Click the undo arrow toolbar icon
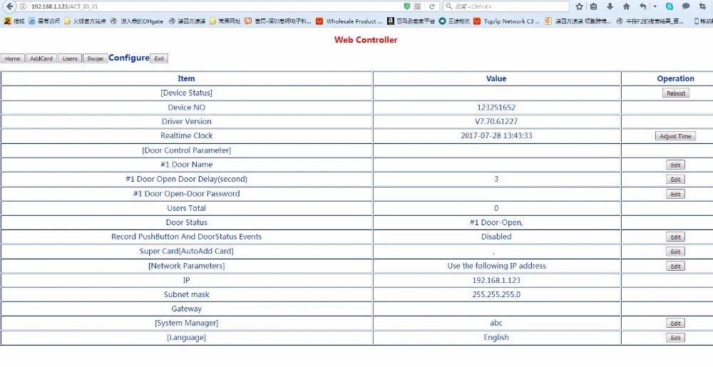 642,6
